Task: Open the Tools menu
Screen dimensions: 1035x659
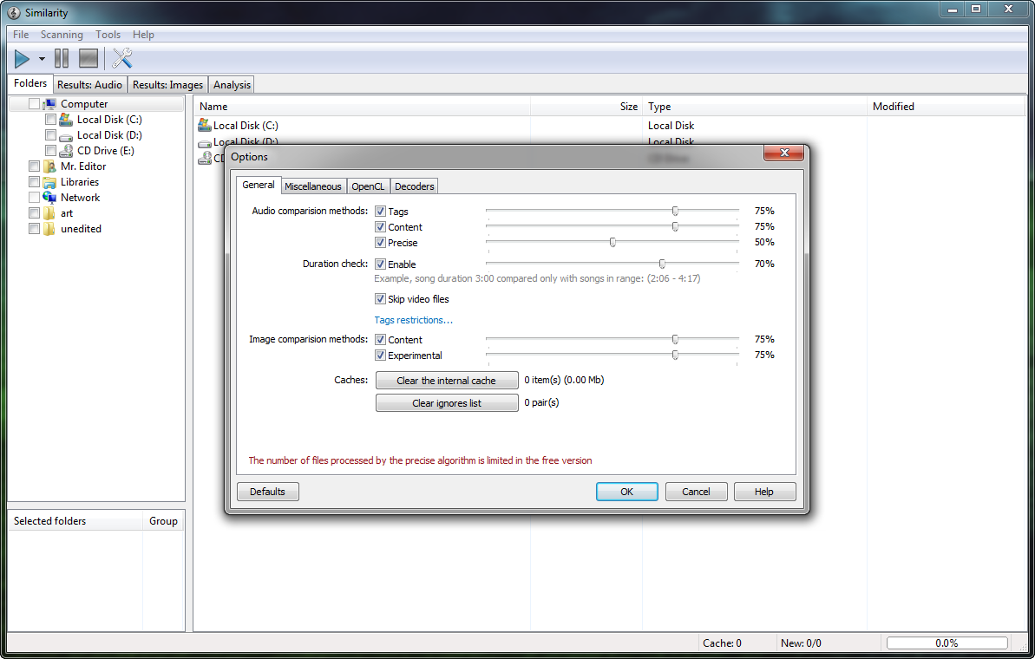Action: pyautogui.click(x=108, y=35)
